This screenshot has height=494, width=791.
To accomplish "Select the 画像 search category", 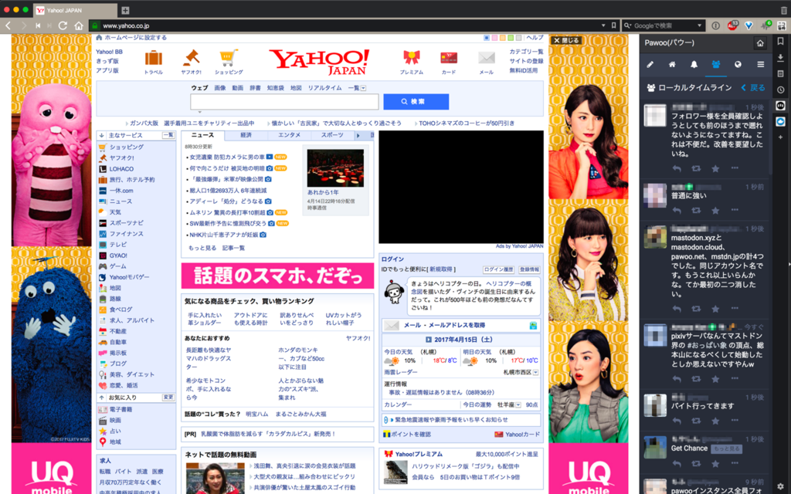I will 220,88.
